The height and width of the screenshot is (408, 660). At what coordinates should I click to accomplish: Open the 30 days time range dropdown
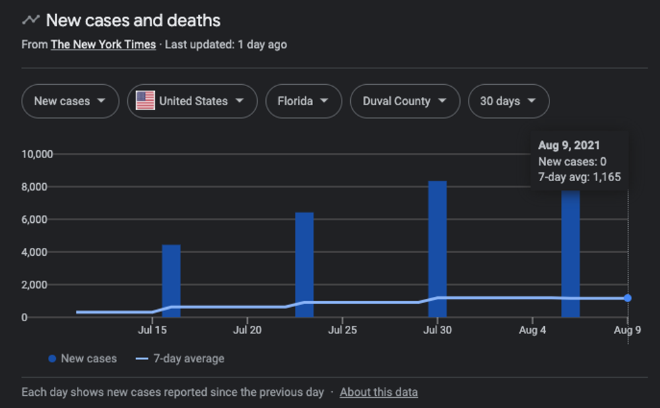tap(508, 101)
